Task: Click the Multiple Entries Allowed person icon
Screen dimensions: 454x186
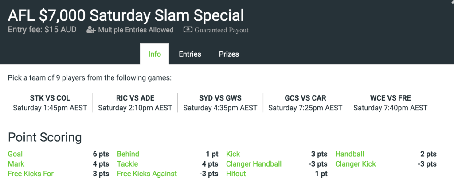Action: pos(91,30)
